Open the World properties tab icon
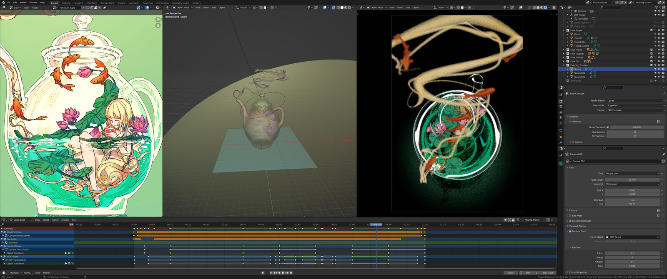This screenshot has width=667, height=279. (x=561, y=123)
